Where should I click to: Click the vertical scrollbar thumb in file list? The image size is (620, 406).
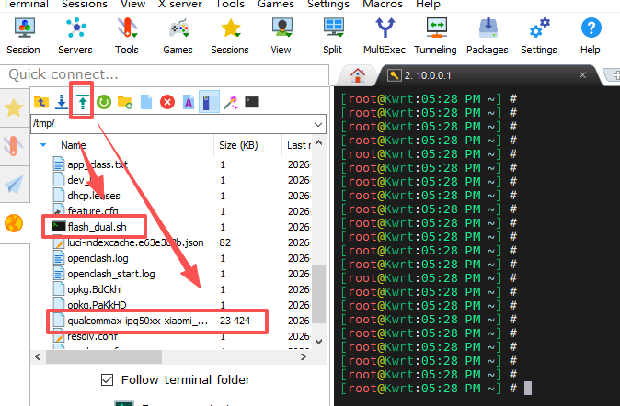(x=318, y=294)
